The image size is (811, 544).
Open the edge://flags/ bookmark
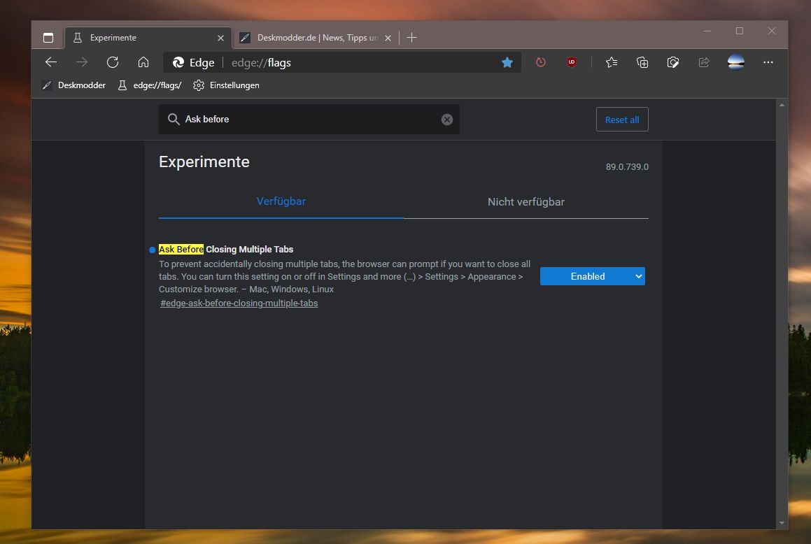pyautogui.click(x=150, y=85)
